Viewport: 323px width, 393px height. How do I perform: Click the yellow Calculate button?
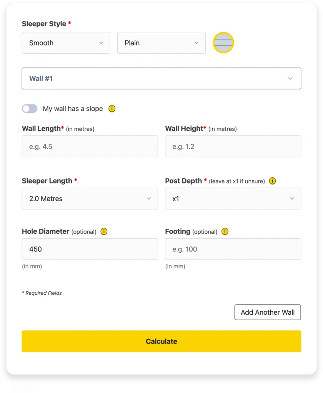[x=161, y=341]
